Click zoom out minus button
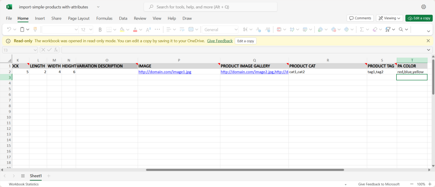The height and width of the screenshot is (187, 435). click(x=412, y=184)
